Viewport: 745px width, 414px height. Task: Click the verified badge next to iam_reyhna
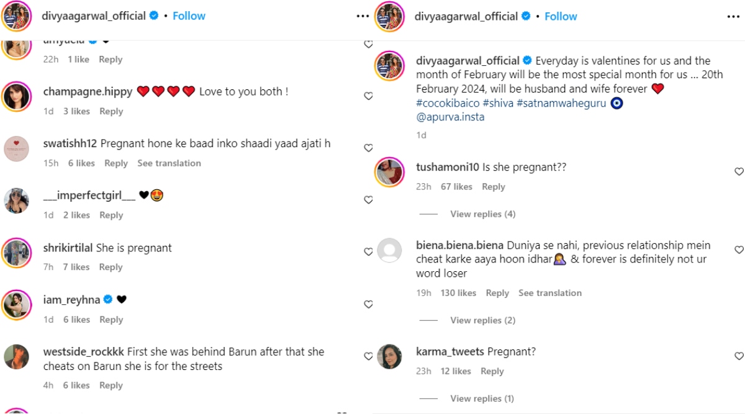tap(107, 300)
